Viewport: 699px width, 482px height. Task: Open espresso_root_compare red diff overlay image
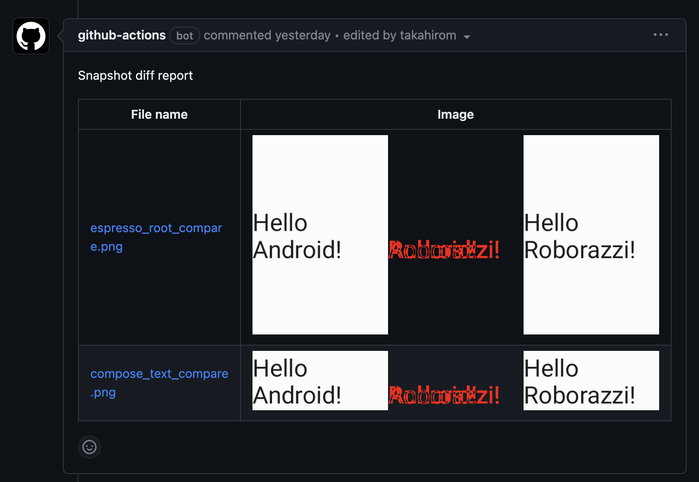click(456, 235)
